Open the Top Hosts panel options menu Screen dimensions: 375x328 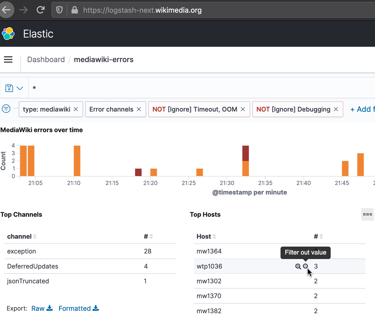point(368,214)
